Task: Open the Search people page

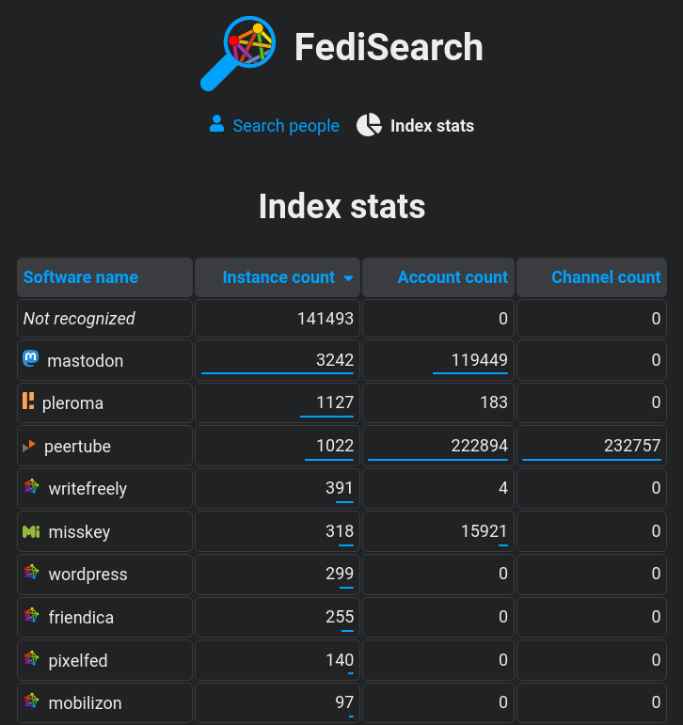Action: 285,125
